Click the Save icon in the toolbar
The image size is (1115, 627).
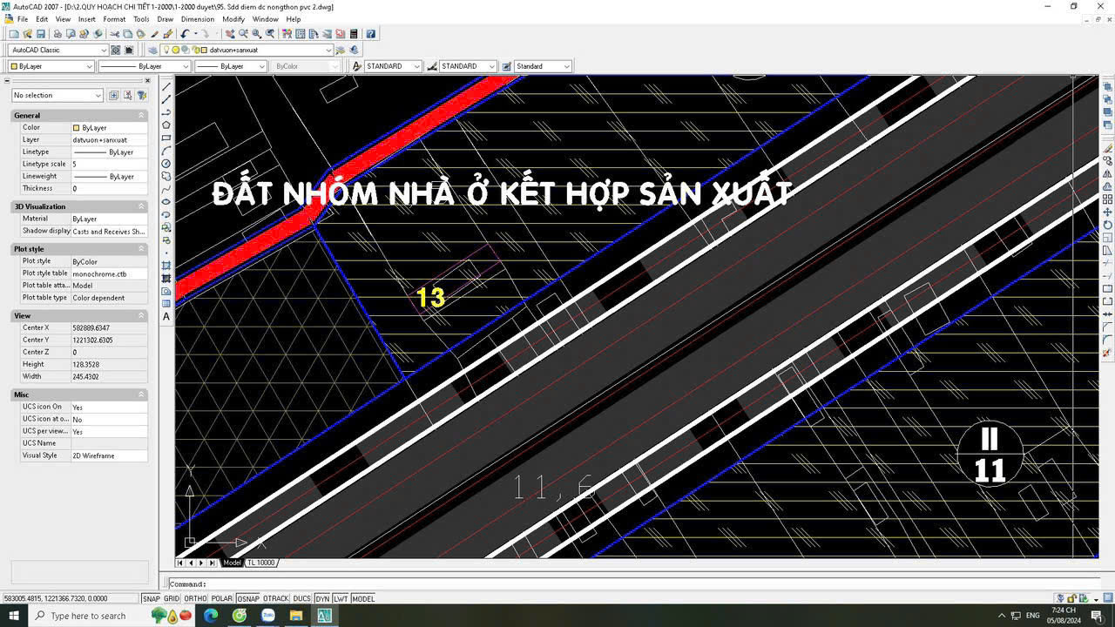pyautogui.click(x=40, y=34)
